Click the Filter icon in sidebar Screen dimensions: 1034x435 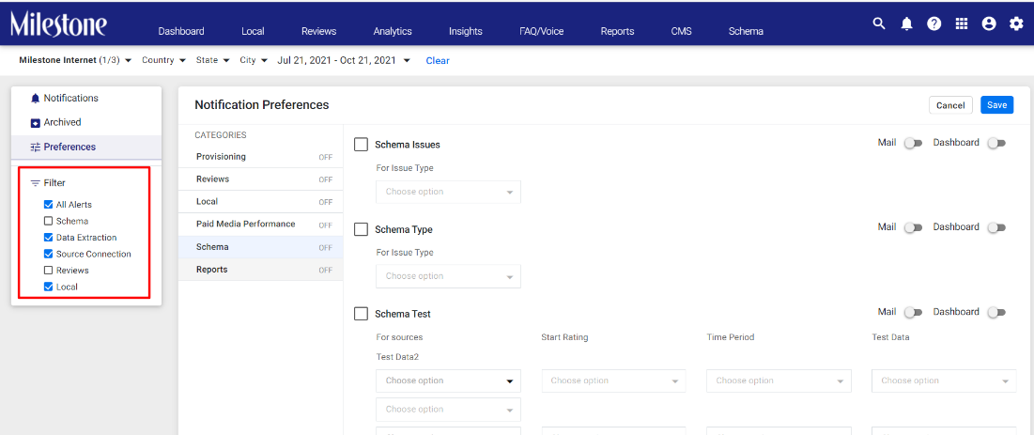pos(36,183)
